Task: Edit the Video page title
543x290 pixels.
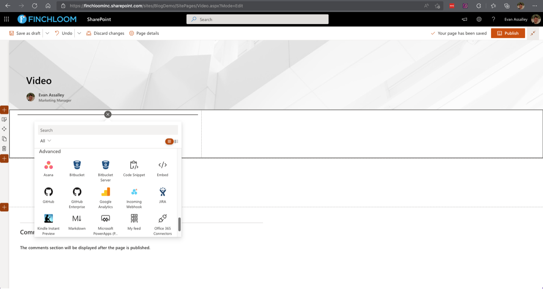Action: coord(39,81)
